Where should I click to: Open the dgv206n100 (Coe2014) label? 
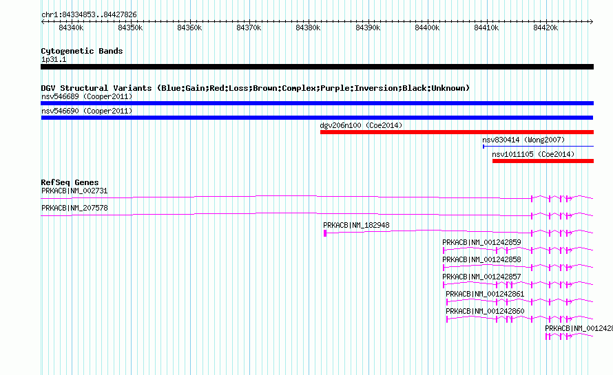[x=361, y=125]
